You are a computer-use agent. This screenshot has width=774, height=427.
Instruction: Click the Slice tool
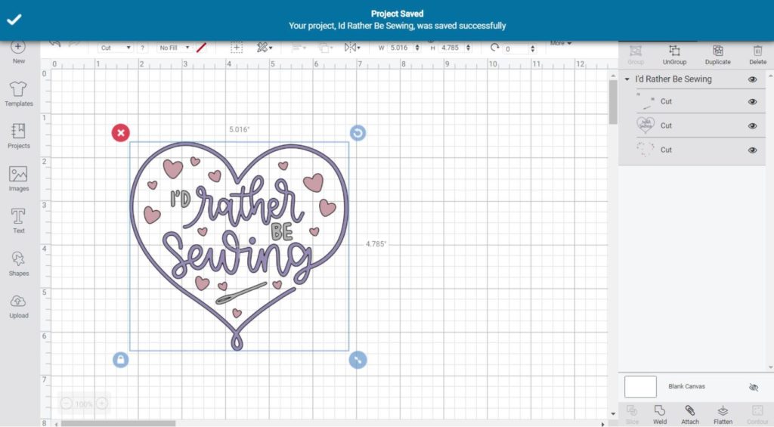point(633,415)
